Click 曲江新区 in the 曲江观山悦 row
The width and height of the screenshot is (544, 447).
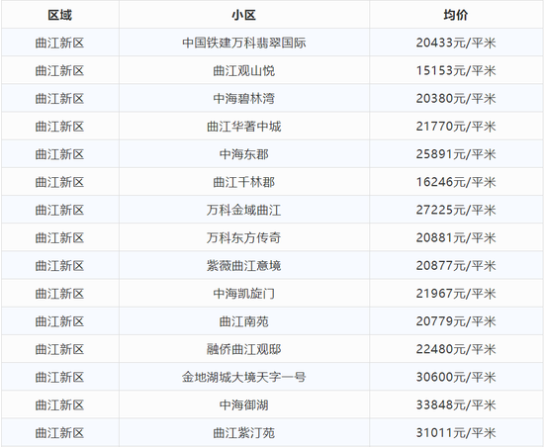[59, 71]
